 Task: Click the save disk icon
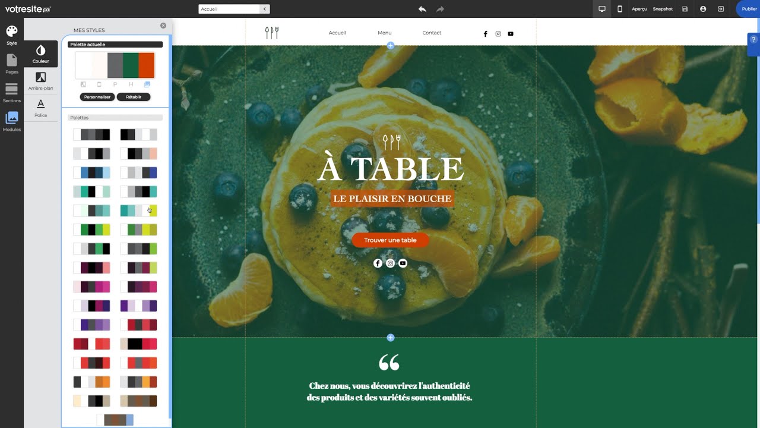tap(685, 9)
